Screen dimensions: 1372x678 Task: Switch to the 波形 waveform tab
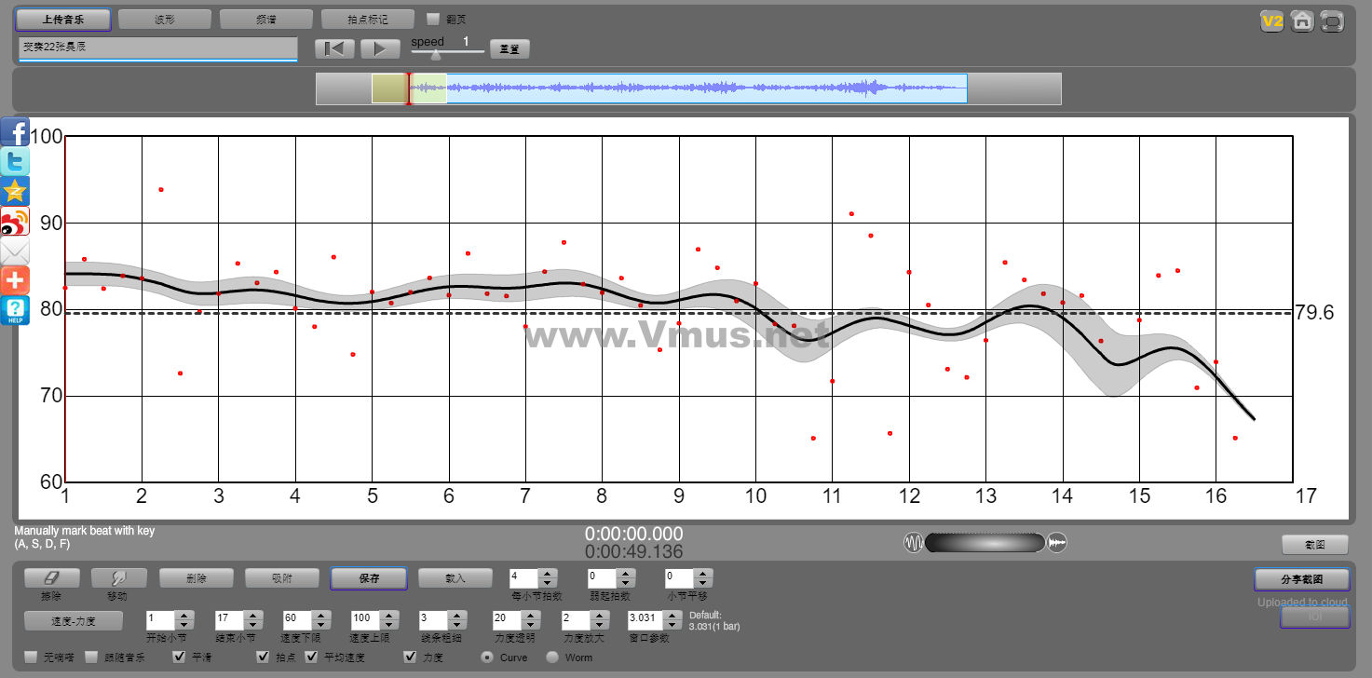tap(165, 20)
